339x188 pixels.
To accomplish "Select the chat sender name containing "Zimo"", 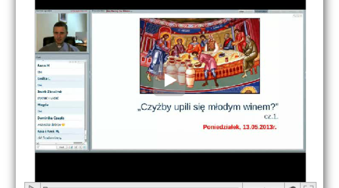I will pos(50,91).
